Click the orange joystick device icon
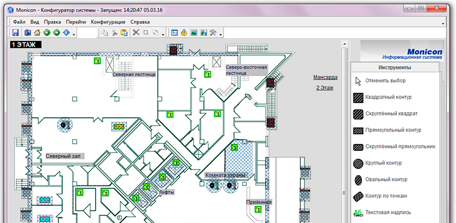Viewport: 456px width, 223px height. [184, 32]
